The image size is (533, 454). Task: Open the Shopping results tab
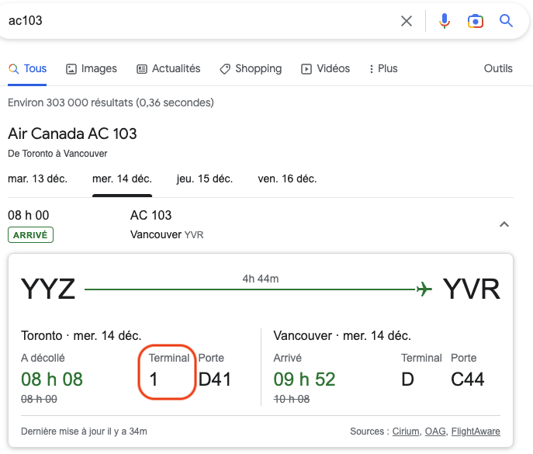[x=251, y=68]
